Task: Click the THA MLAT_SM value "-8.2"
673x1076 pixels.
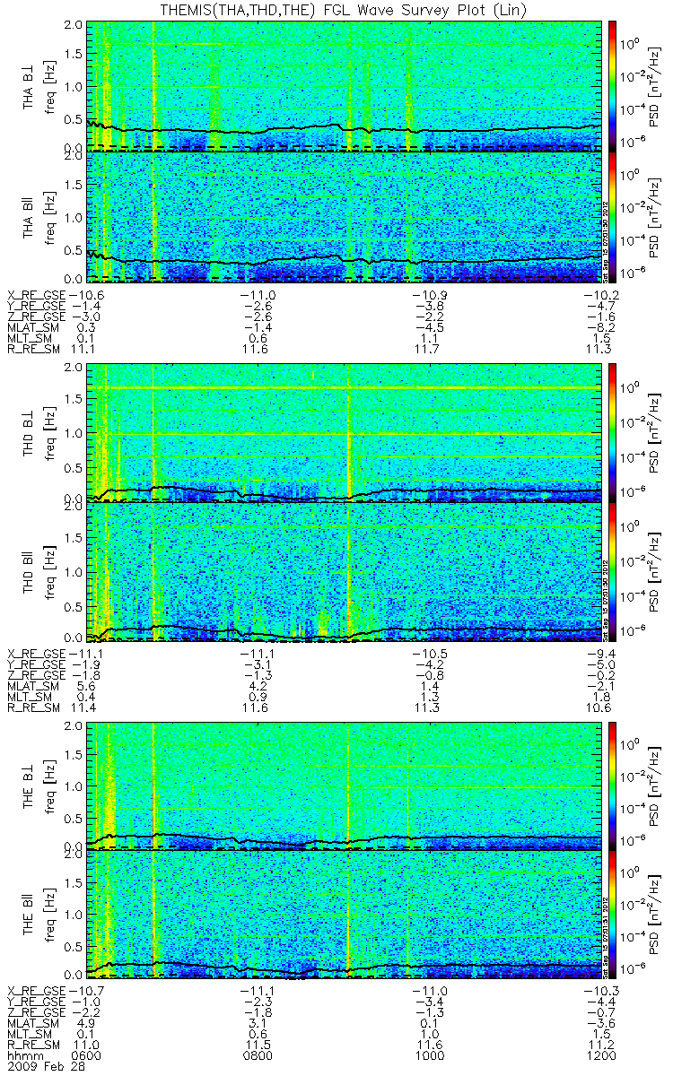Action: click(x=599, y=327)
